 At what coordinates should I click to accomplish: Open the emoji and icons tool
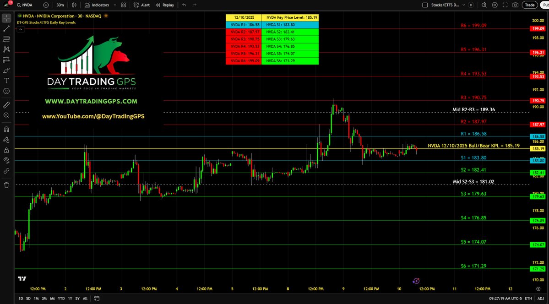tap(6, 91)
